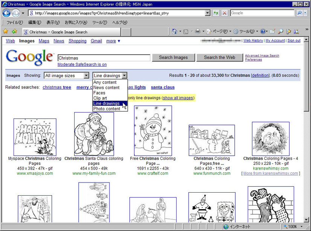Screen dimensions: 311x231
Task: Click the address bar URL field
Action: pos(117,13)
